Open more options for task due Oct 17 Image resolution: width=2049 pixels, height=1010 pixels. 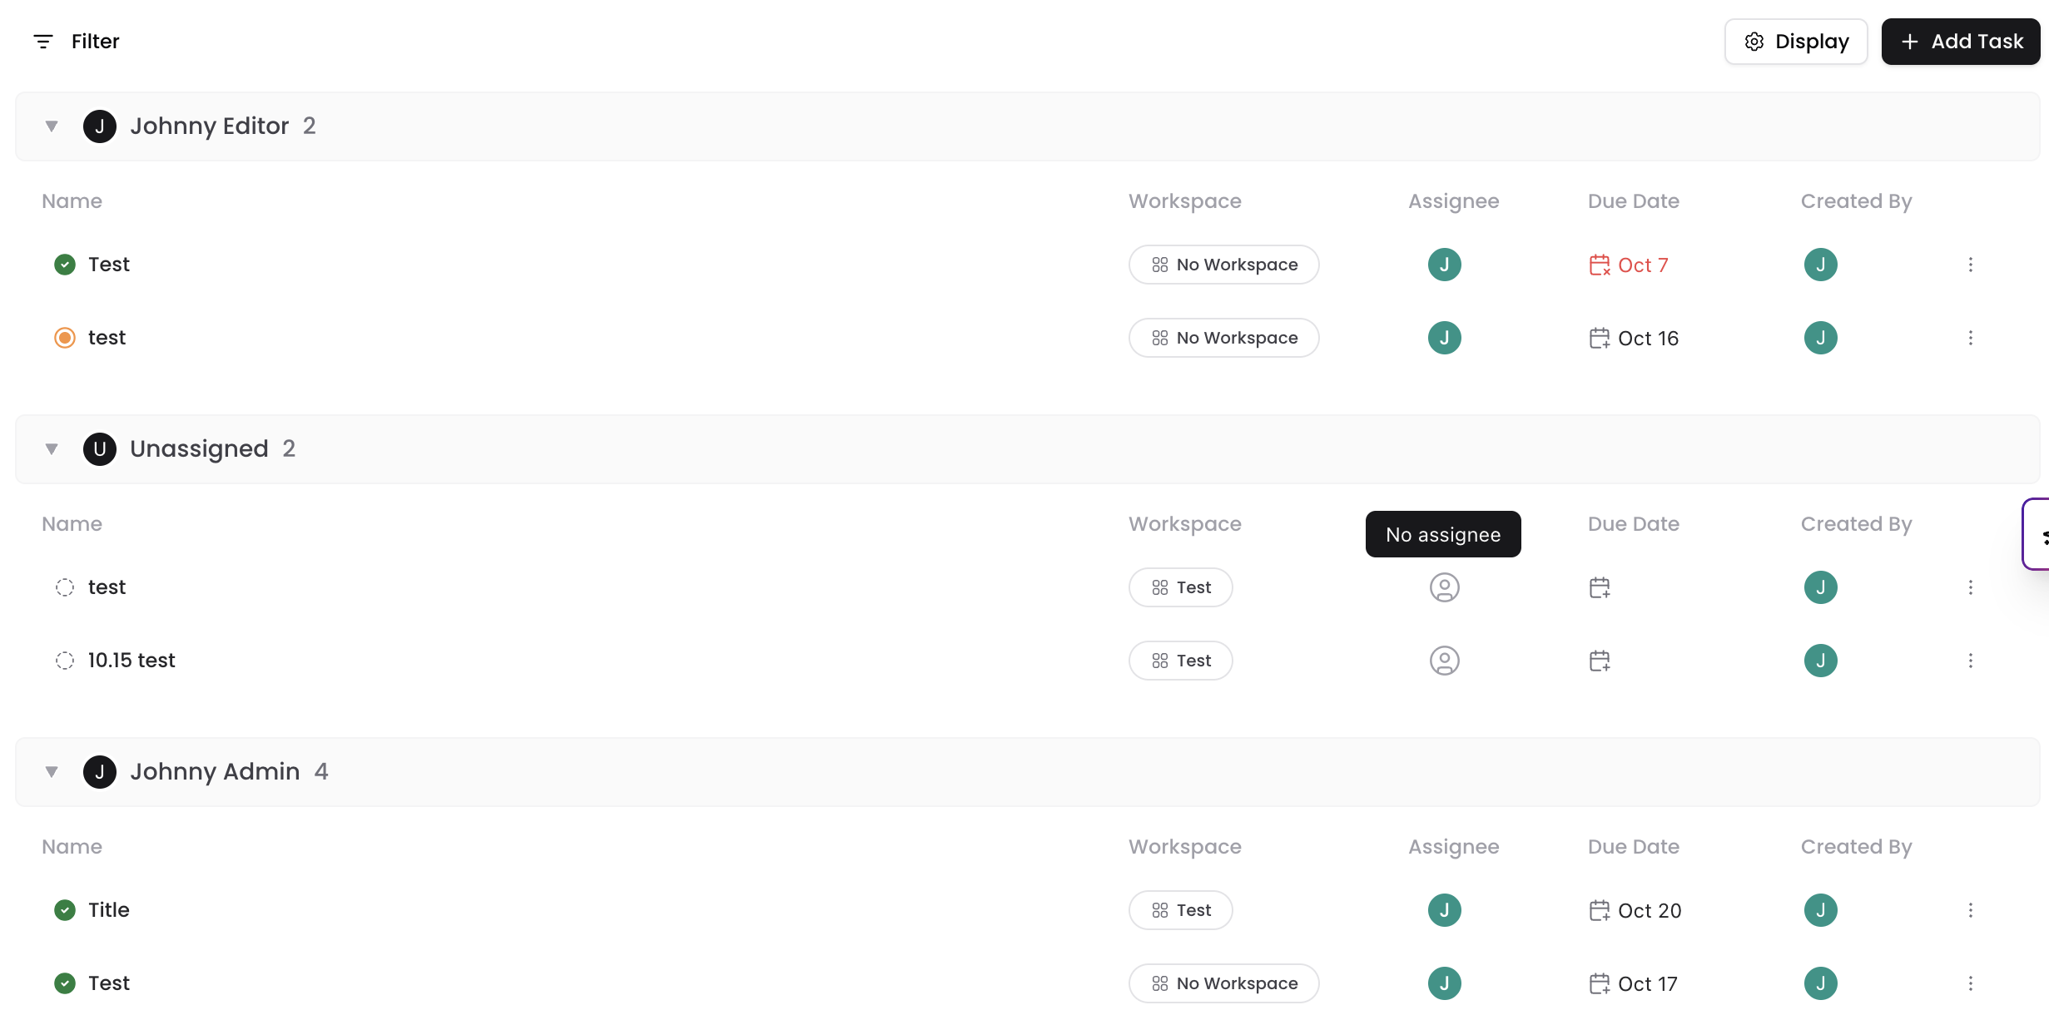tap(1971, 983)
